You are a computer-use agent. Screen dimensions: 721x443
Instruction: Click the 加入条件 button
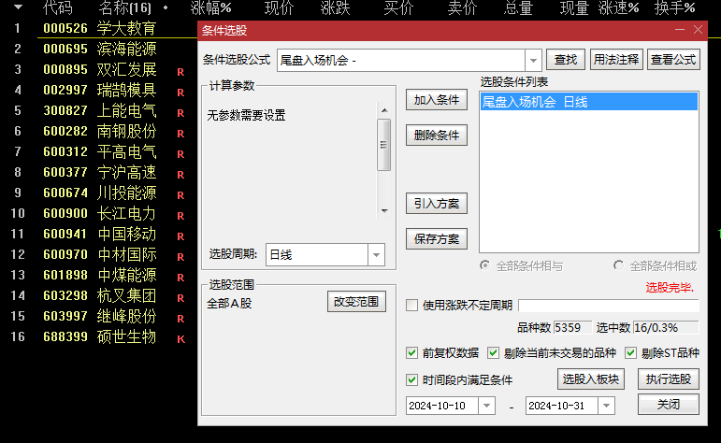[437, 100]
